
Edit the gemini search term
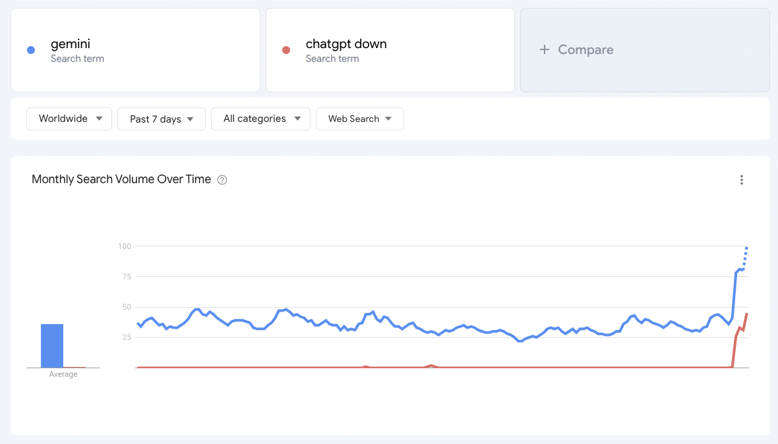pos(71,44)
